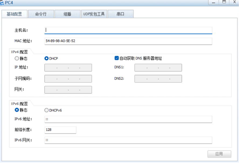Click the 应用 button
Viewport: 239px width, 163px height.
219,154
